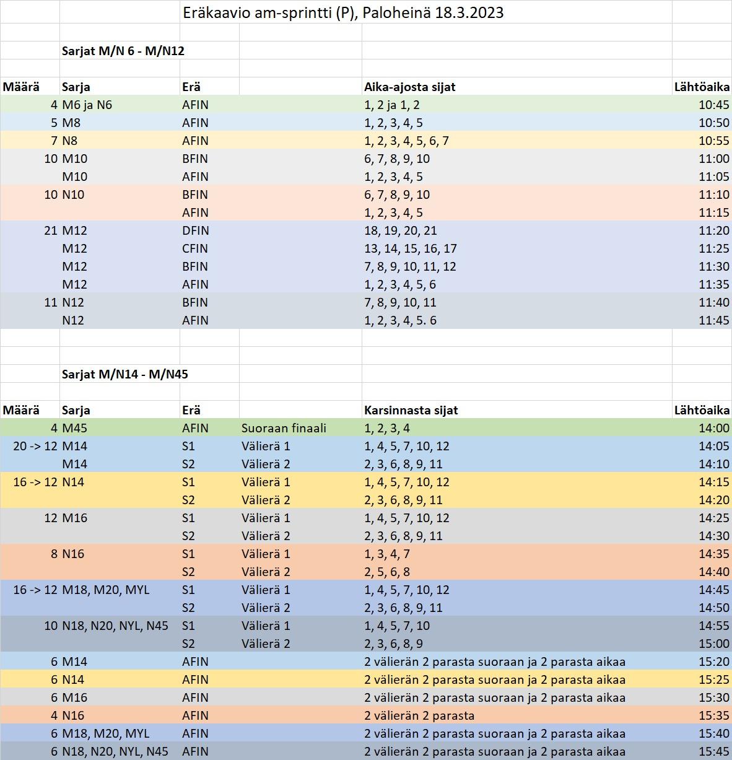732x760 pixels.
Task: Click the N8 row placements 1, 2, 3, 4, 5, 6, 7
Action: pos(406,141)
